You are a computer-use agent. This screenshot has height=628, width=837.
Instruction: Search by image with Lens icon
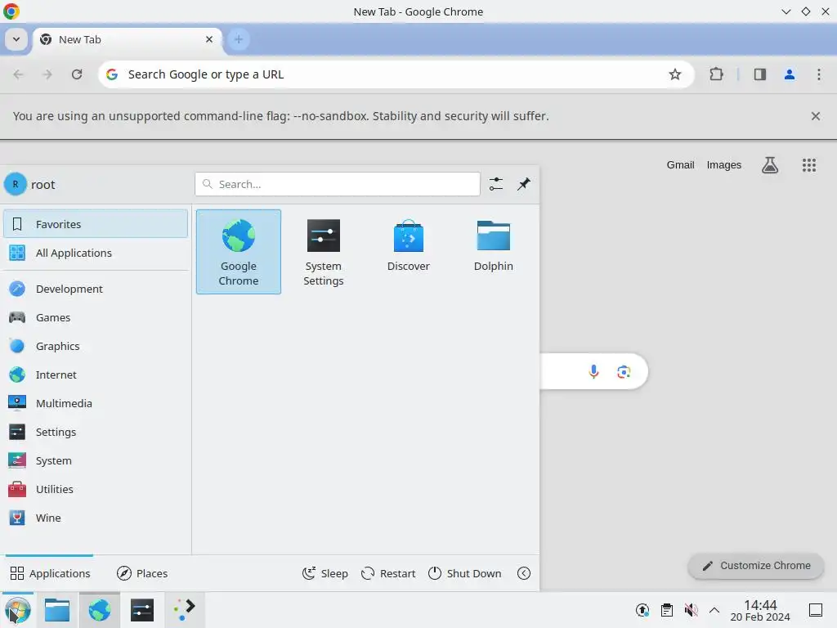tap(624, 372)
